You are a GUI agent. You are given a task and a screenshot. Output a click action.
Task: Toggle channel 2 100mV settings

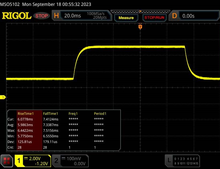70,161
